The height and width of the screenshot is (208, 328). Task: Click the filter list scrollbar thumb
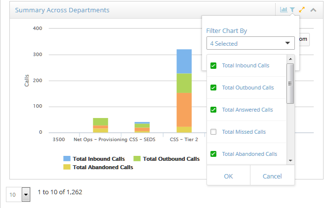click(290, 84)
